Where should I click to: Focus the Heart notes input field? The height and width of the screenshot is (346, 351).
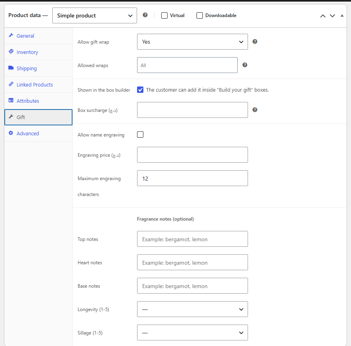tap(192, 262)
